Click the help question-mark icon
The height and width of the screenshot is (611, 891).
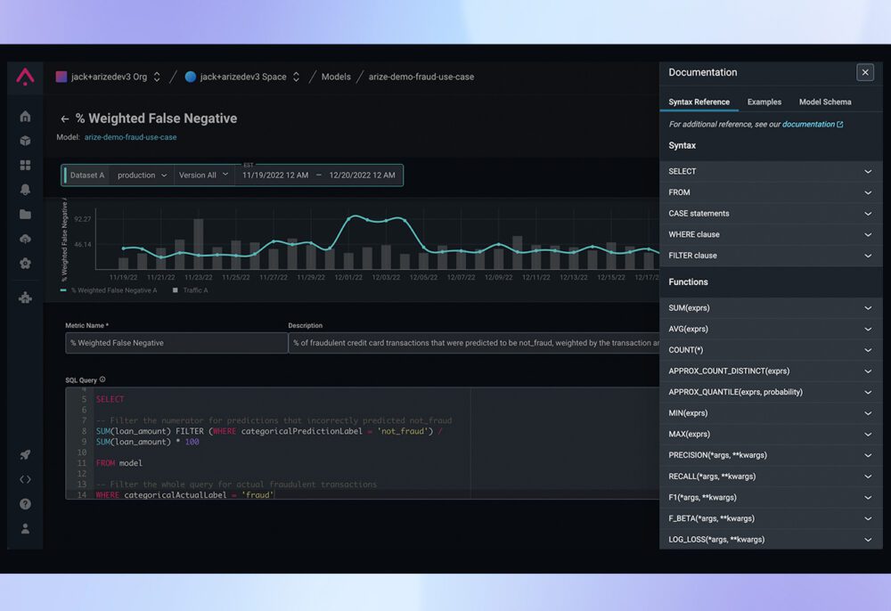(25, 503)
